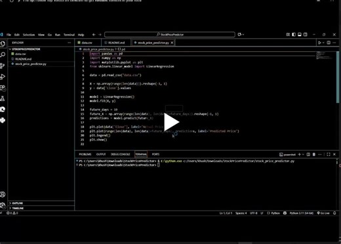Open the launch profile dropdown next to the plus

303,155
